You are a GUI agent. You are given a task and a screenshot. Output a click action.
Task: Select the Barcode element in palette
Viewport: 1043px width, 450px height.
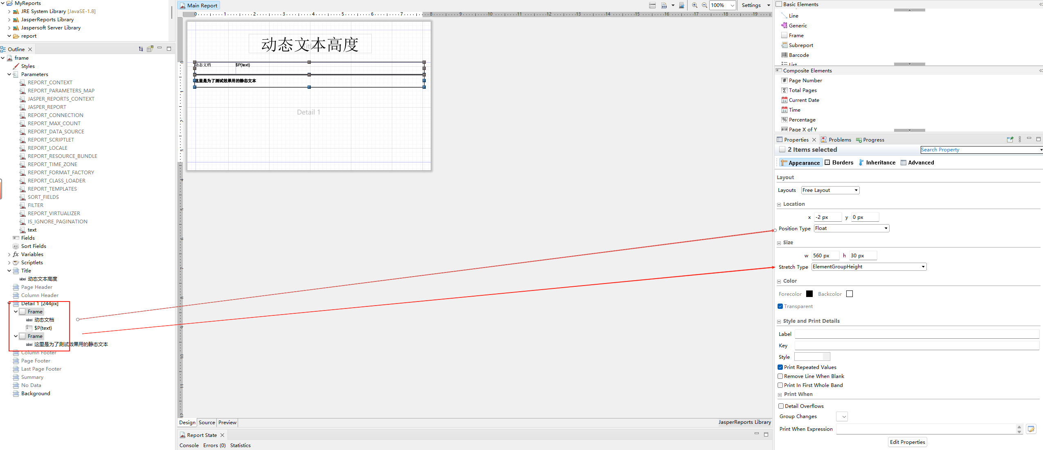click(x=798, y=55)
